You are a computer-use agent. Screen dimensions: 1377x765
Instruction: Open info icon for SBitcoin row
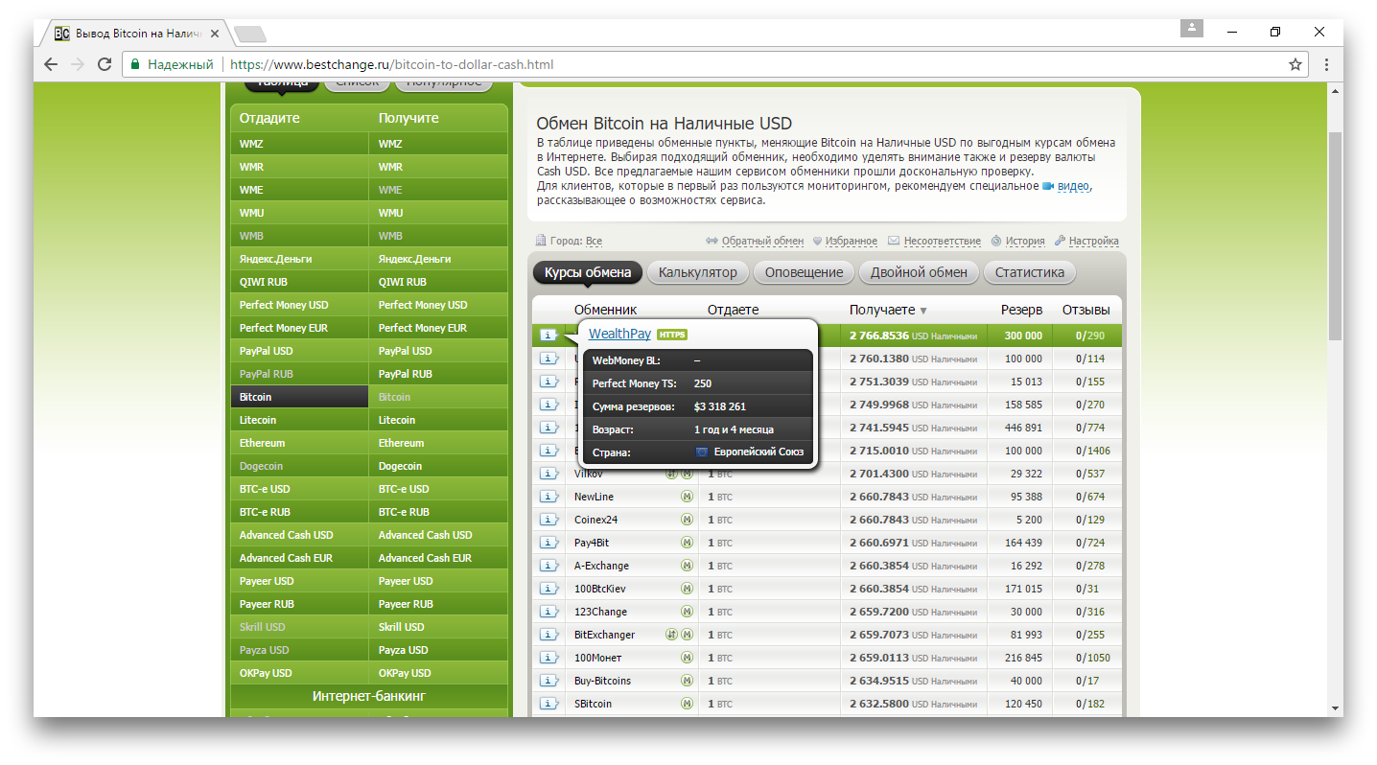(548, 704)
